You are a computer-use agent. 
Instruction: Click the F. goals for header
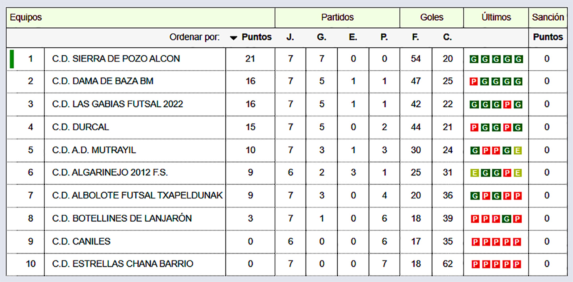coord(415,37)
